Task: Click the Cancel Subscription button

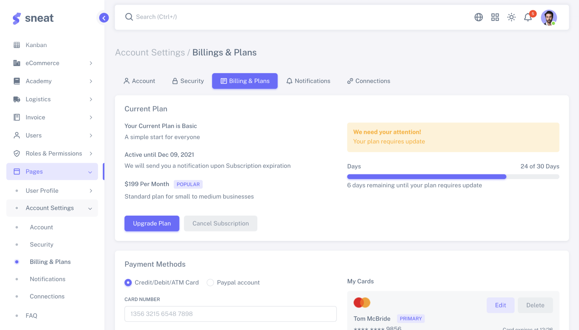Action: tap(221, 224)
